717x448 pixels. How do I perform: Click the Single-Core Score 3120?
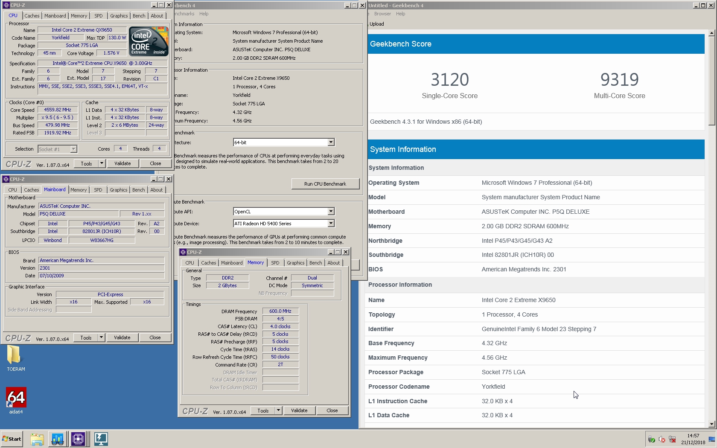(449, 79)
